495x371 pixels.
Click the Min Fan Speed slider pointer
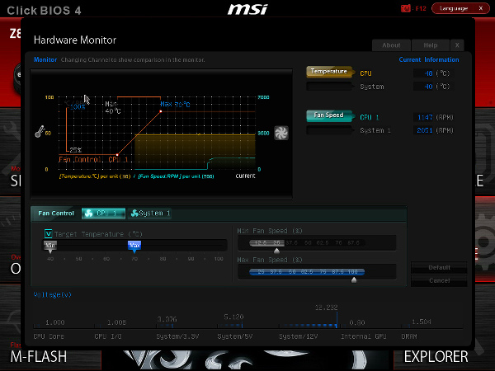277,251
